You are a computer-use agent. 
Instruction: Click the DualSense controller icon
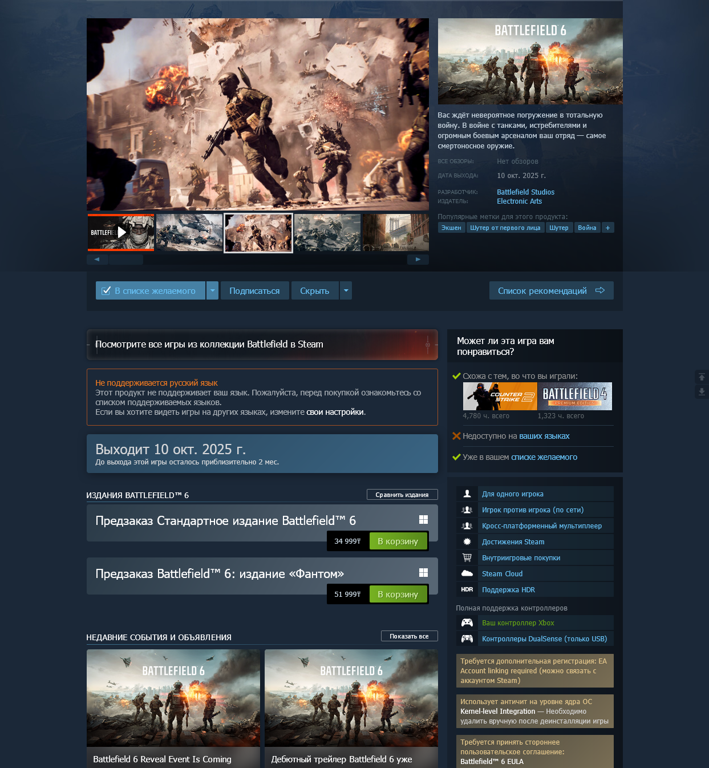pos(467,638)
